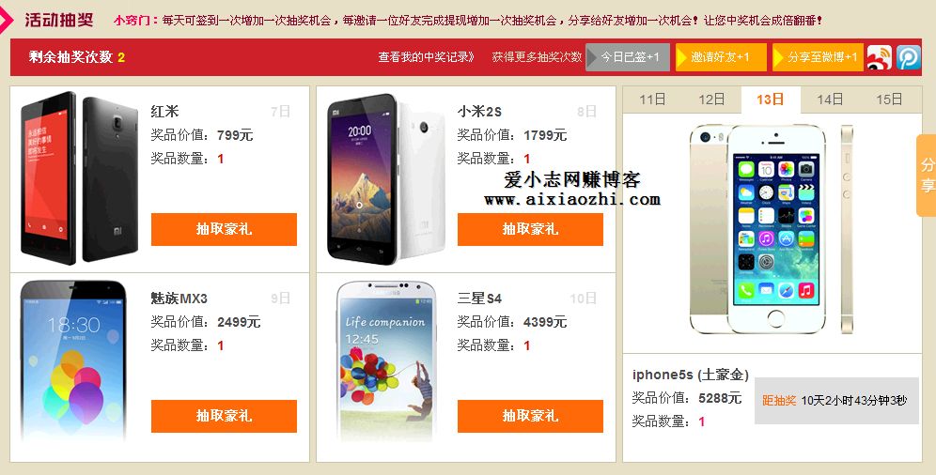Click the 邀请好友+1 invite button
Viewport: 936px width, 475px height.
click(x=721, y=57)
